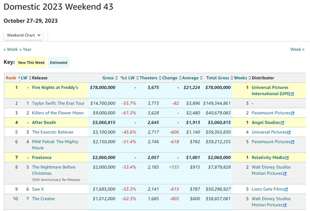Open The Nightmare Before Christmas link

[x=54, y=170]
